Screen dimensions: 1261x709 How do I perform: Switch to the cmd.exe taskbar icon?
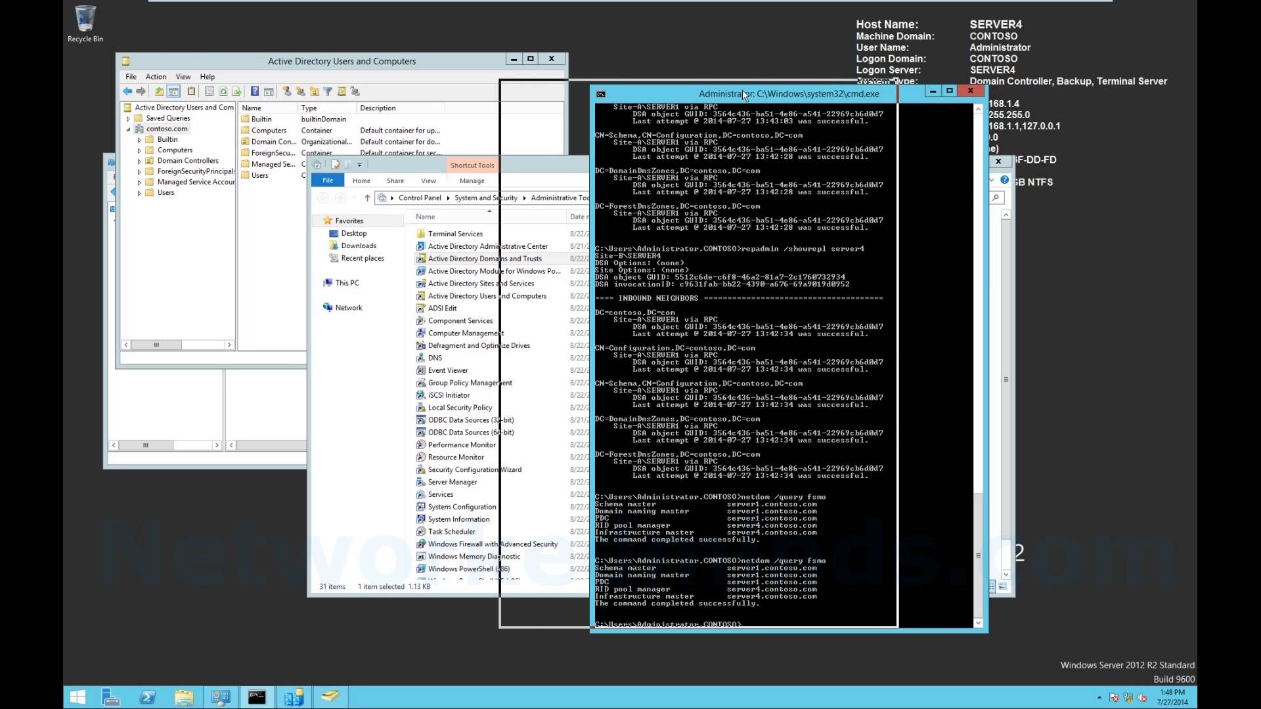257,697
